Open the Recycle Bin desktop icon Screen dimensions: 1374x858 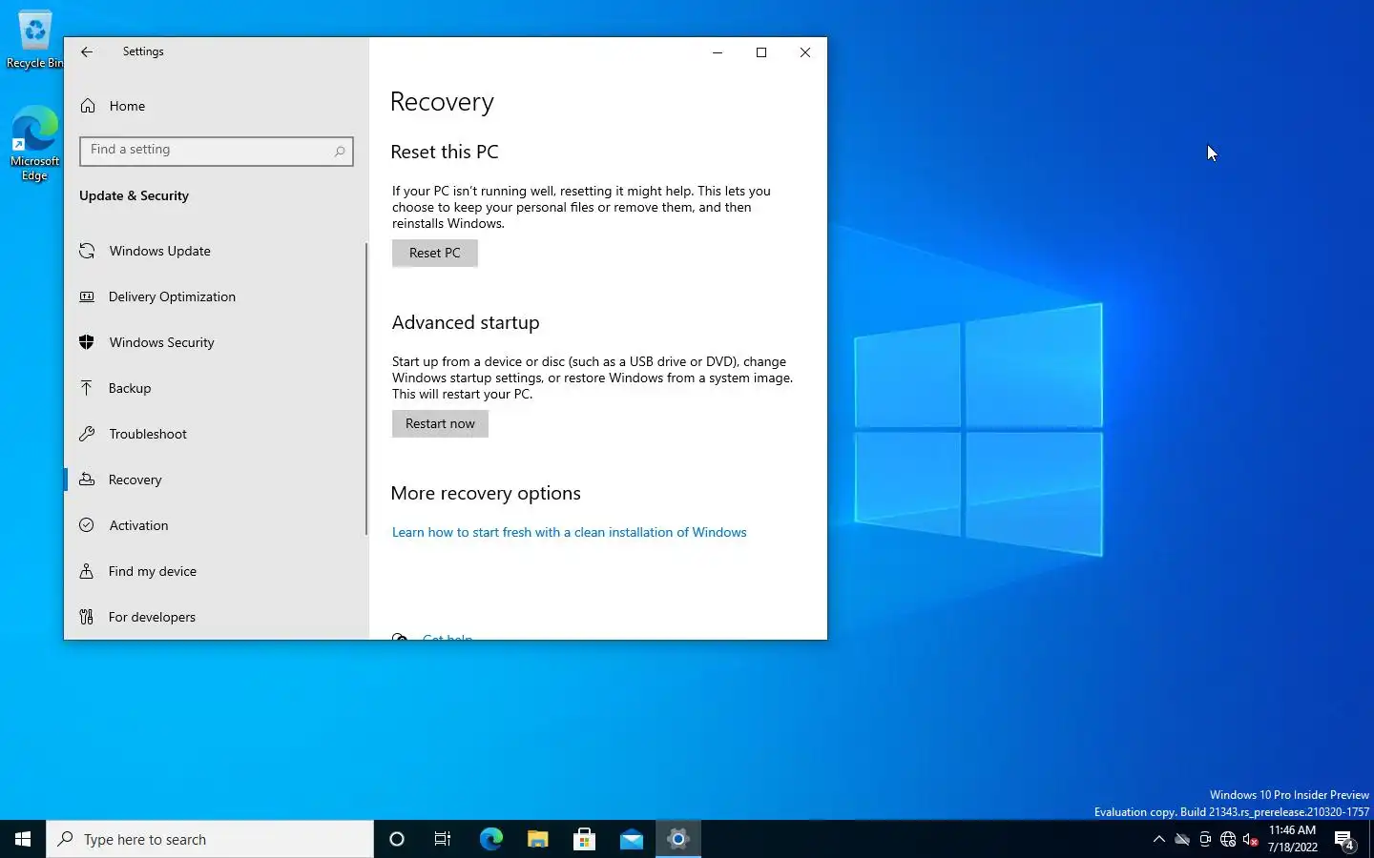tap(34, 40)
